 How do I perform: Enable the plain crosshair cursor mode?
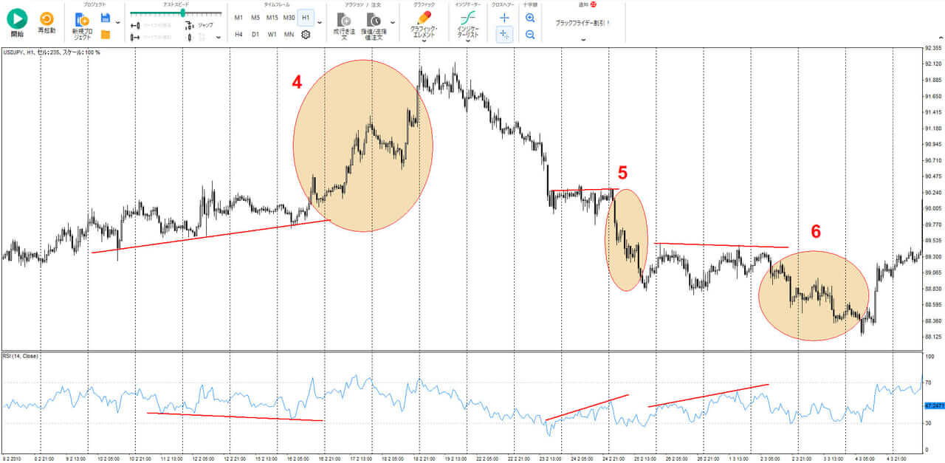point(504,17)
